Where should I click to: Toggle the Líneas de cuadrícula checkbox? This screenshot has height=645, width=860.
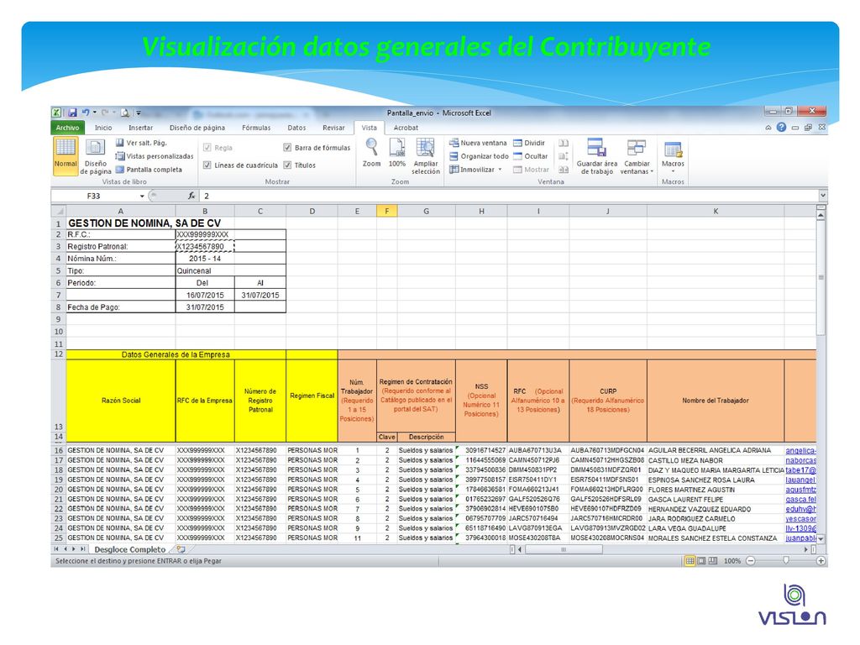pyautogui.click(x=207, y=165)
